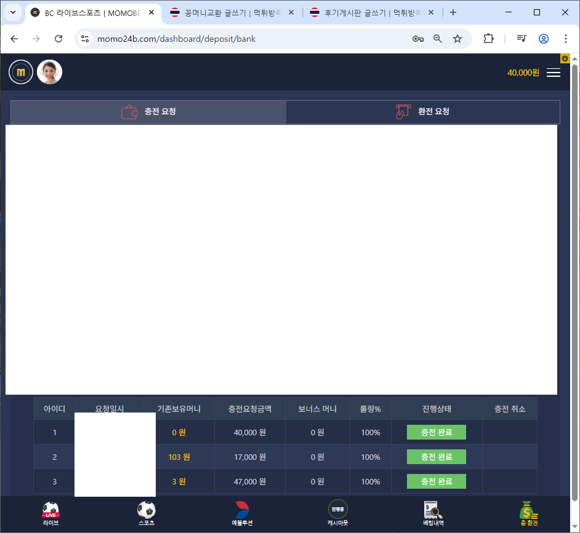Open Chrome's three-dot menu

565,39
